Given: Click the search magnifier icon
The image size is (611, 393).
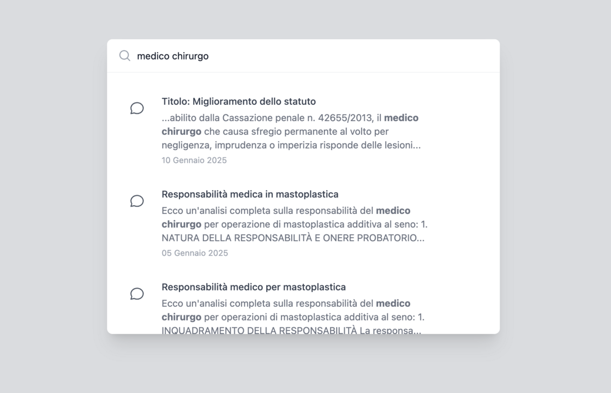Looking at the screenshot, I should [x=125, y=56].
